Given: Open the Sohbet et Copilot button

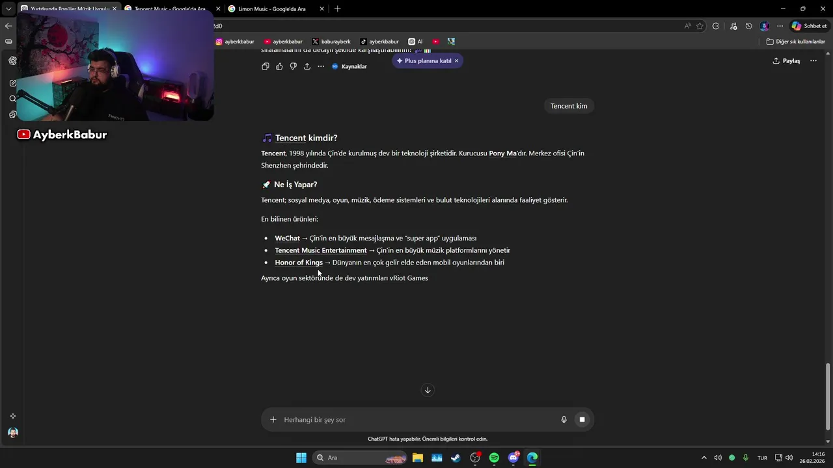Looking at the screenshot, I should click(x=809, y=26).
